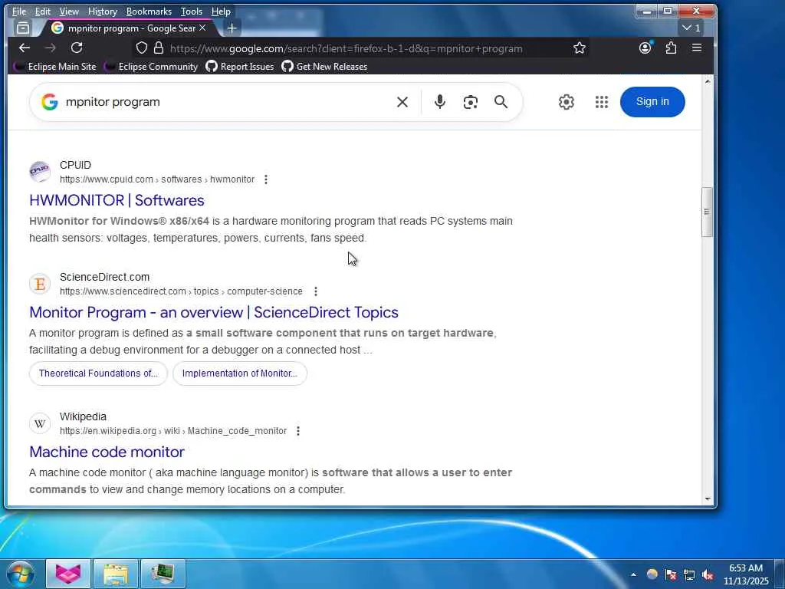Click the address bar URL

pyautogui.click(x=347, y=48)
